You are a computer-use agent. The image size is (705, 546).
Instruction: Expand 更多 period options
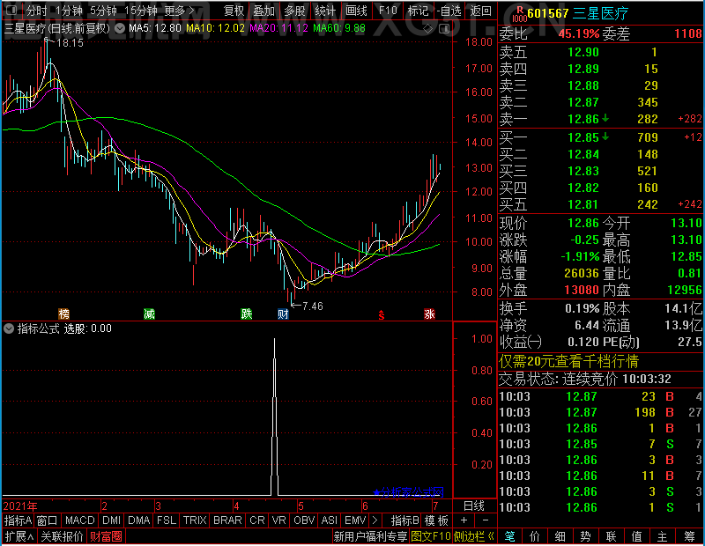(x=179, y=11)
